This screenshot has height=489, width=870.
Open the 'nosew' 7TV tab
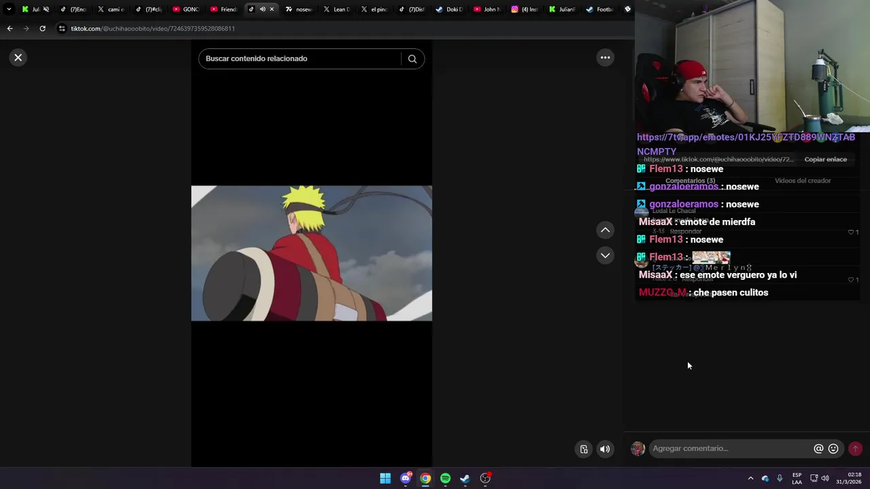click(298, 10)
